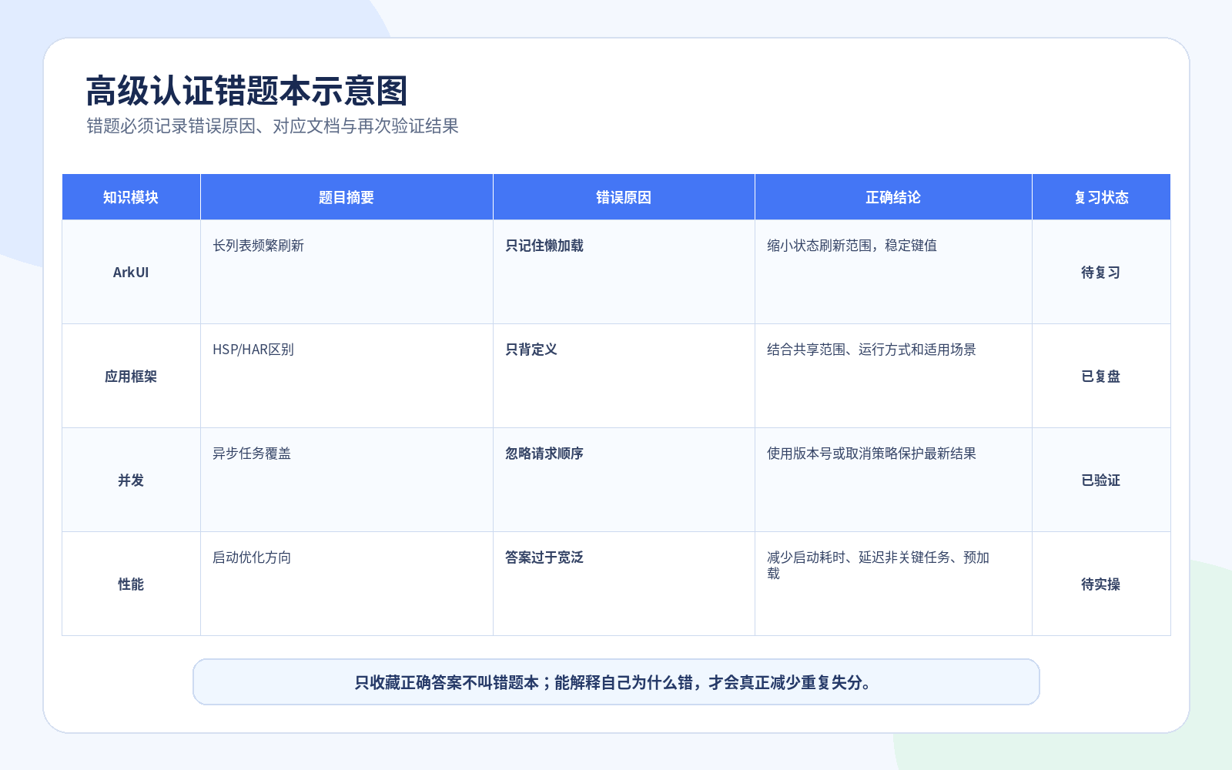Image resolution: width=1232 pixels, height=770 pixels.
Task: Click the footer note starting with 只收藏正确答案
Action: coord(616,682)
